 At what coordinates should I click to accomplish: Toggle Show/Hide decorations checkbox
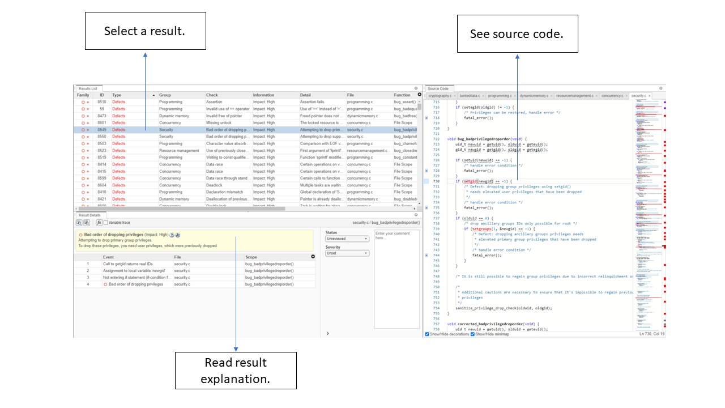point(427,334)
